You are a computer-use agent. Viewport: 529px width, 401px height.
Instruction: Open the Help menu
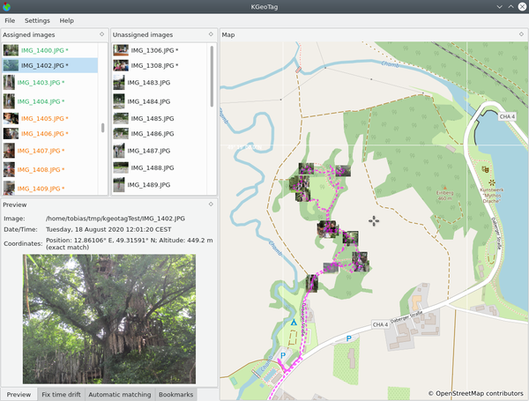click(x=67, y=19)
